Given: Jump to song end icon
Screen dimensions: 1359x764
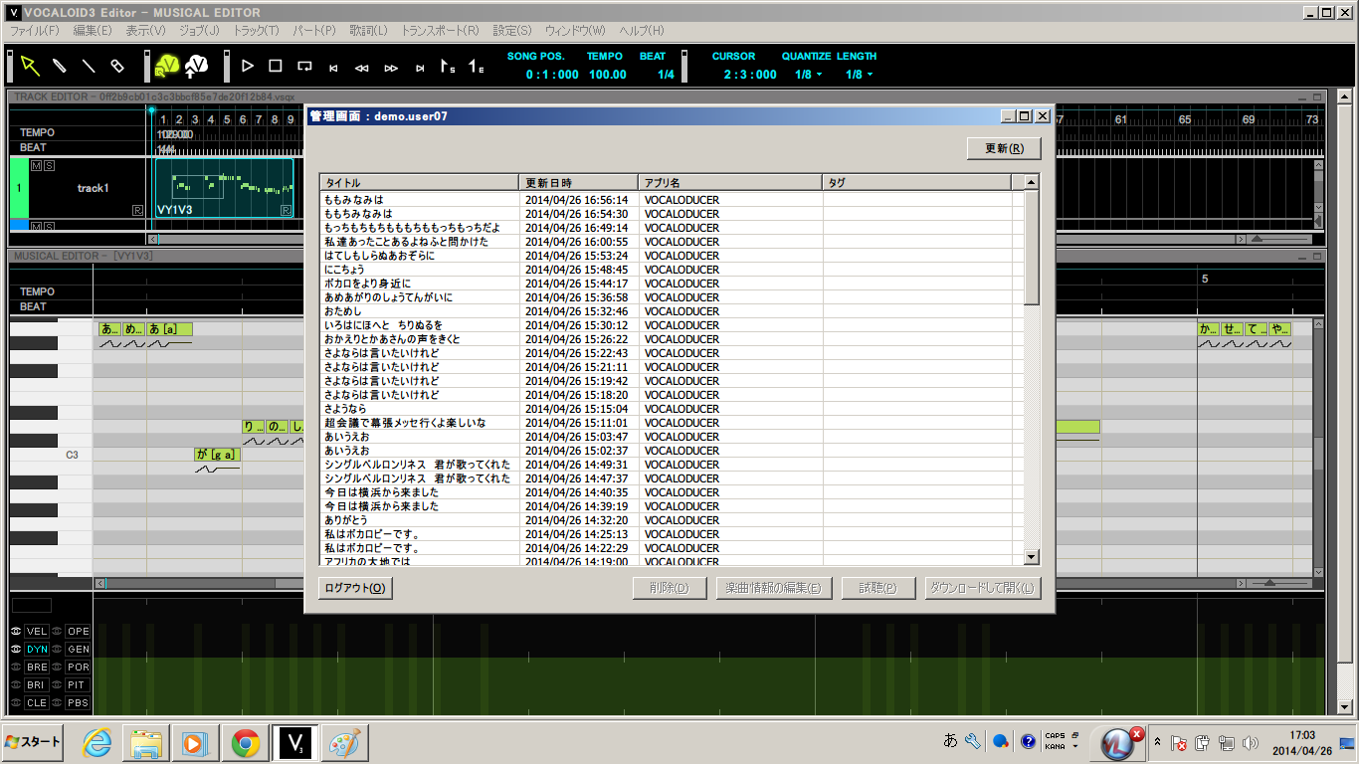Looking at the screenshot, I should tap(420, 68).
